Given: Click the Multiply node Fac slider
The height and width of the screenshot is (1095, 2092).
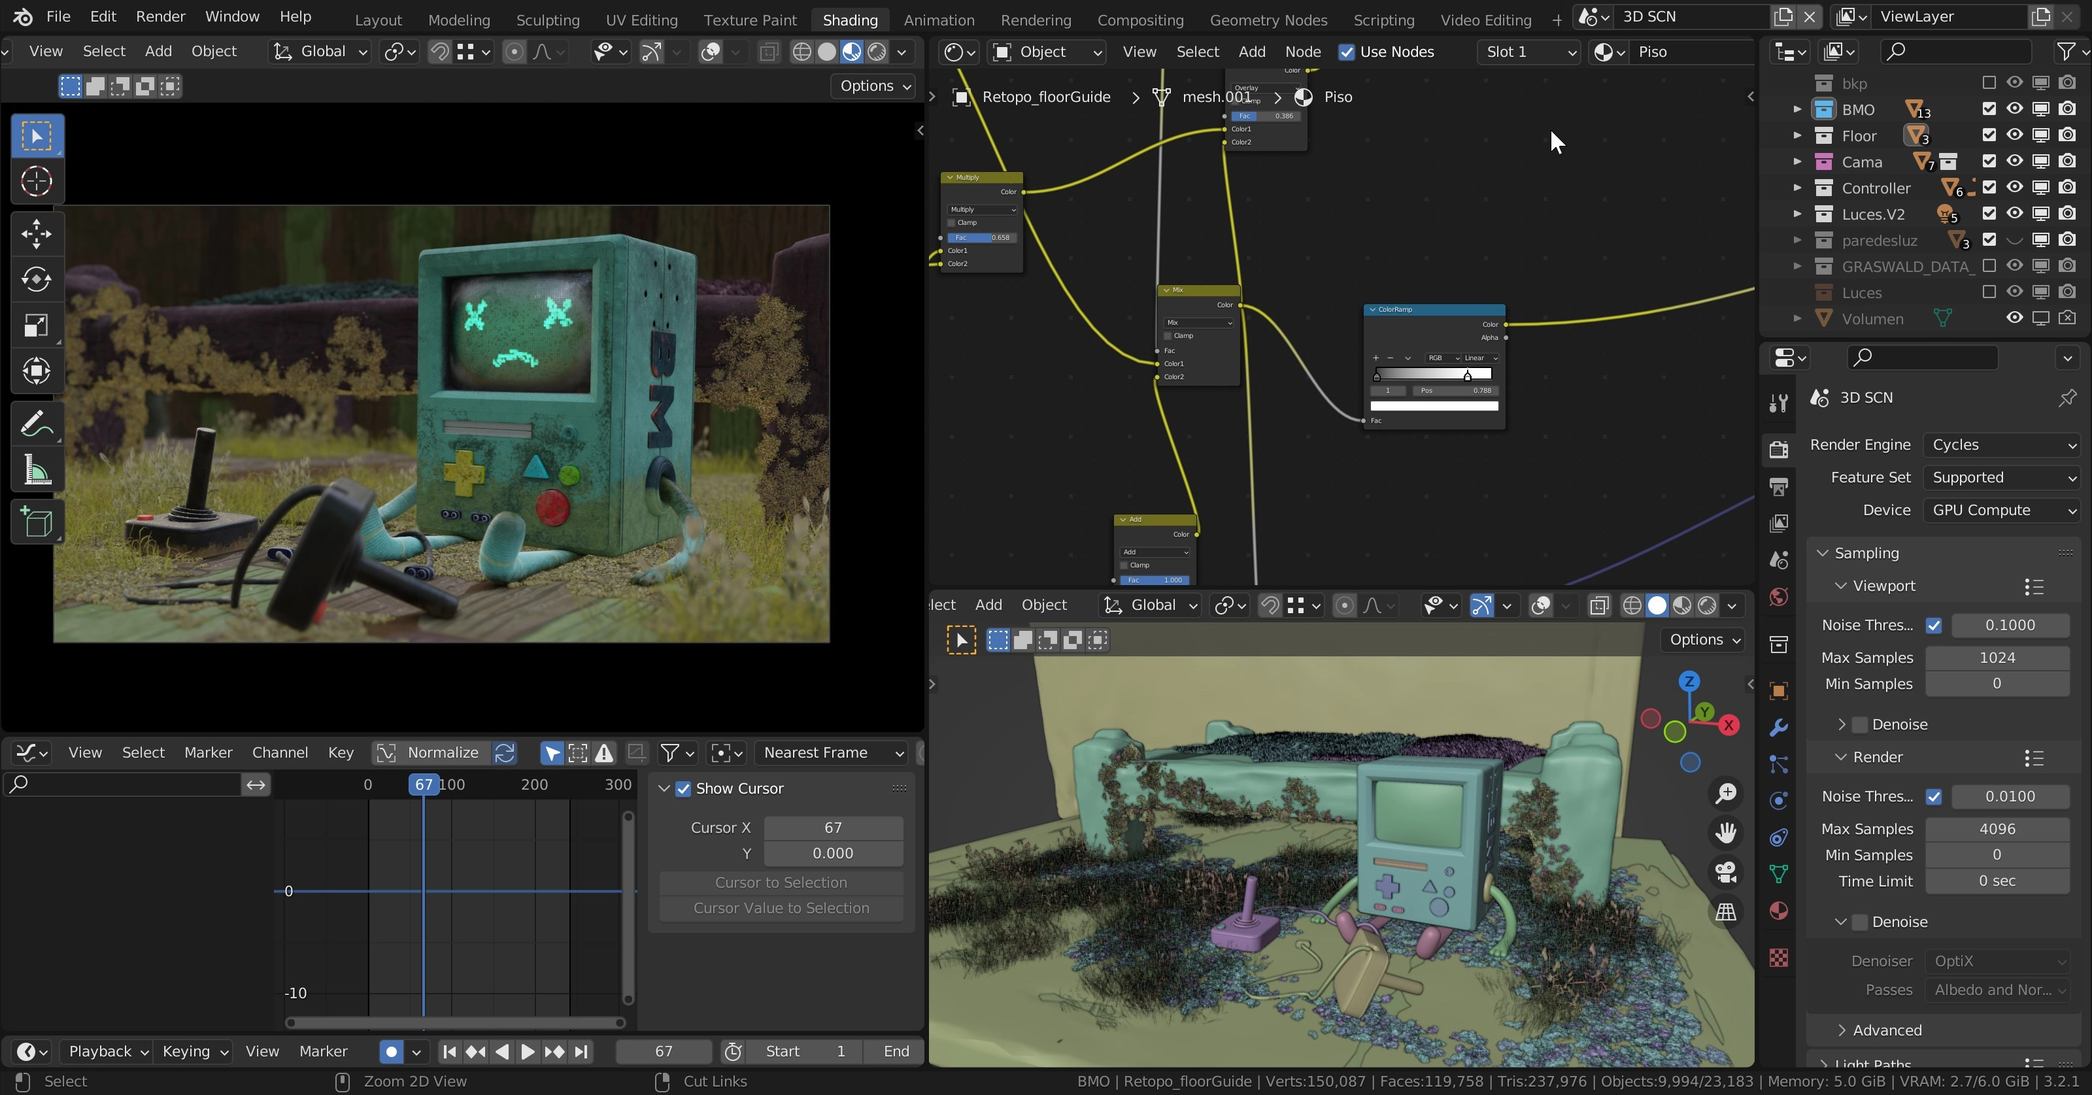Looking at the screenshot, I should coord(981,238).
